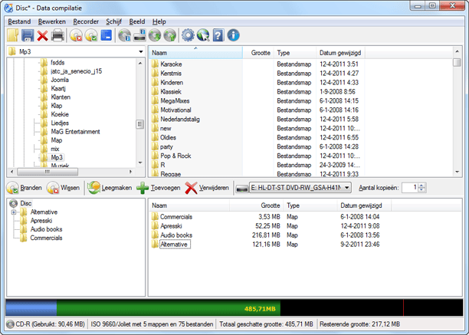Click the red X delete toolbar icon
The image size is (469, 335).
click(42, 36)
